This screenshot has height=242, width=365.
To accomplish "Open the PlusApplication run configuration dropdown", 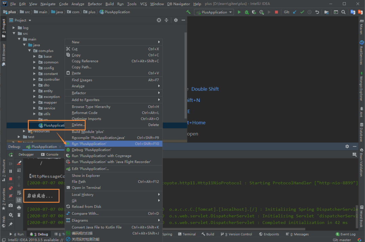I will point(214,12).
